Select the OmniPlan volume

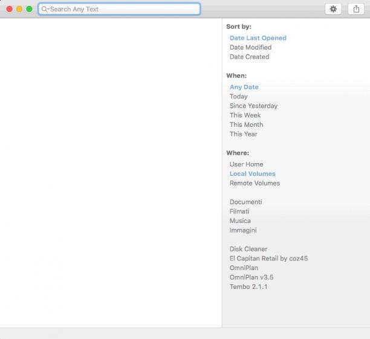pos(244,268)
